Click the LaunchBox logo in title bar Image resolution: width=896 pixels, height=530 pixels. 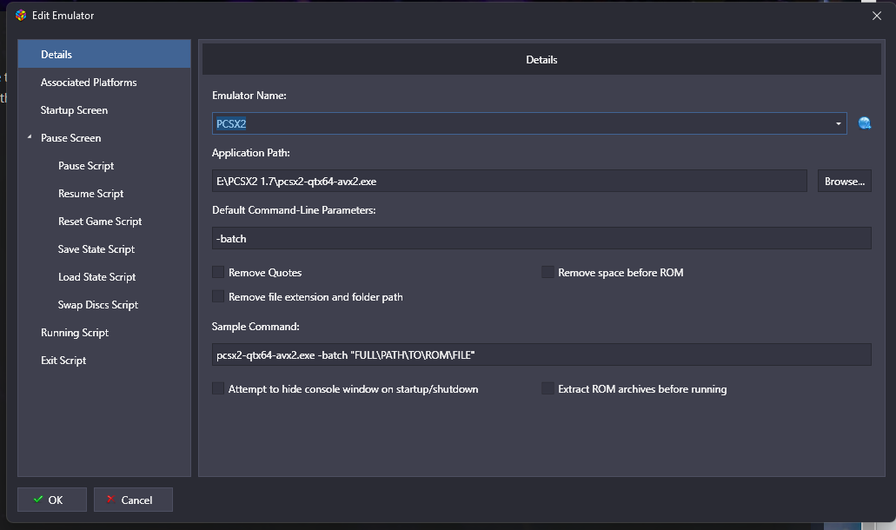[x=21, y=16]
